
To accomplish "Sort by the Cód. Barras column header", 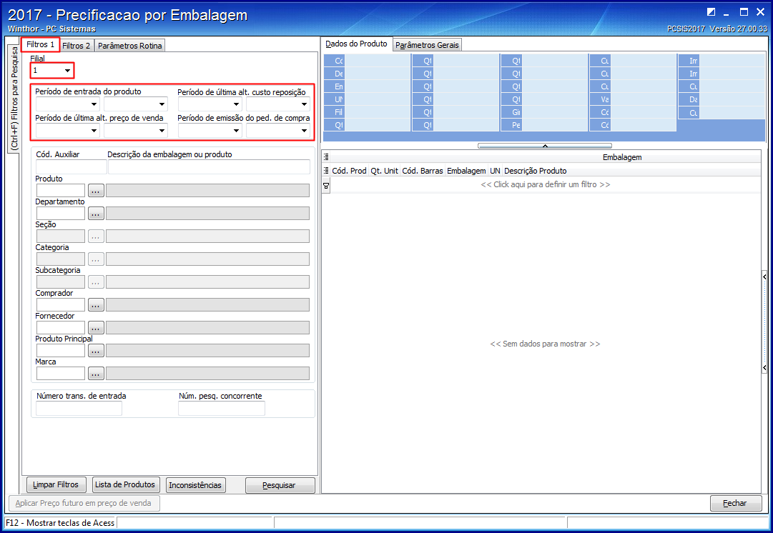I will click(x=423, y=171).
